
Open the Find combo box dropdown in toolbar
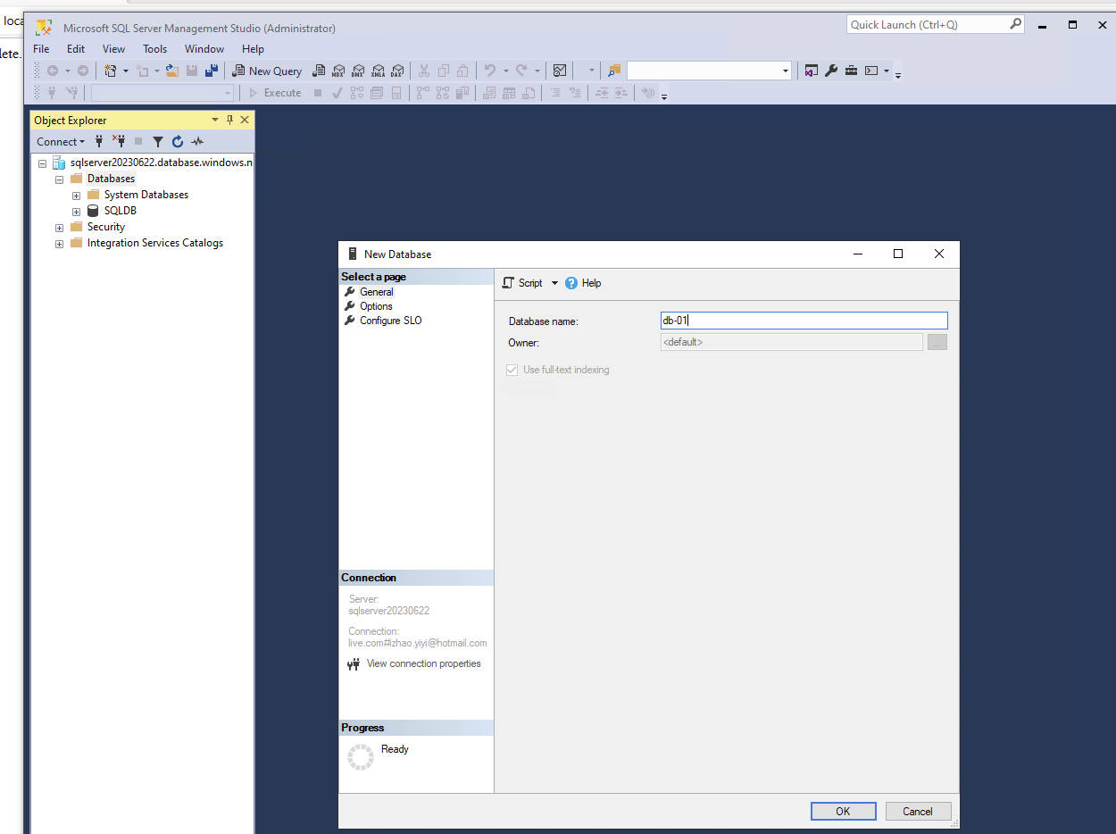click(x=786, y=71)
